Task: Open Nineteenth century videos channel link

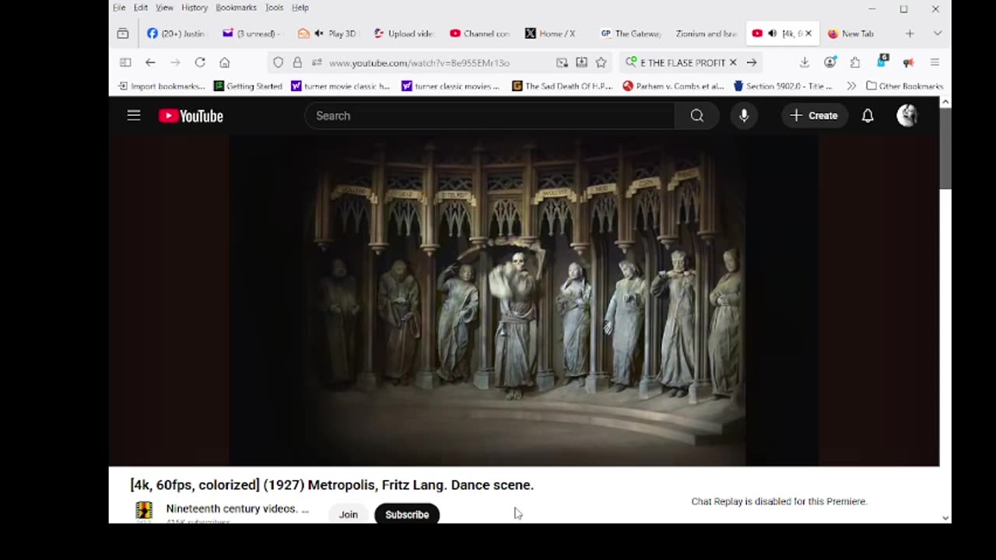Action: click(x=237, y=509)
